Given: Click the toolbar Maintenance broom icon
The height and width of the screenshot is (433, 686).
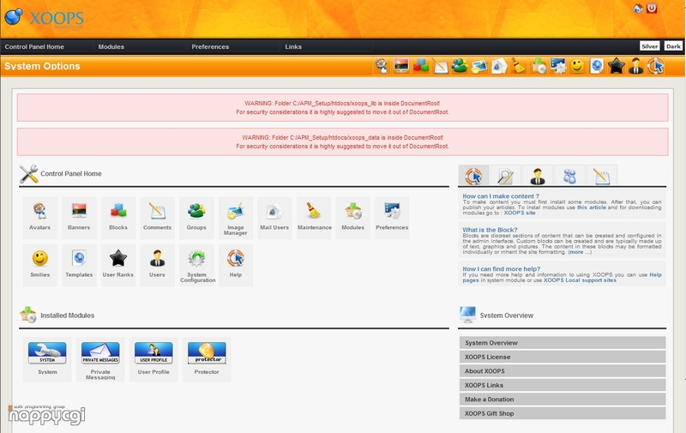Looking at the screenshot, I should [x=519, y=66].
